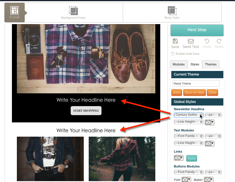
Task: Click the Save floppy disk icon
Action: coord(175,41)
